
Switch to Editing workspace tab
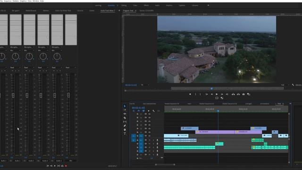click(x=124, y=5)
